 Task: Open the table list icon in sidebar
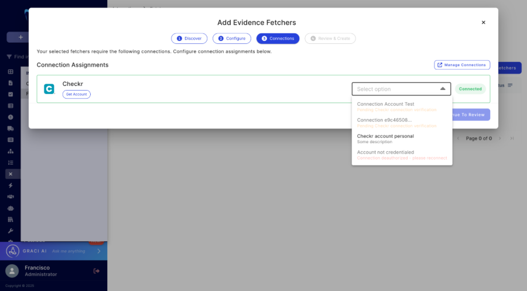pyautogui.click(x=11, y=106)
